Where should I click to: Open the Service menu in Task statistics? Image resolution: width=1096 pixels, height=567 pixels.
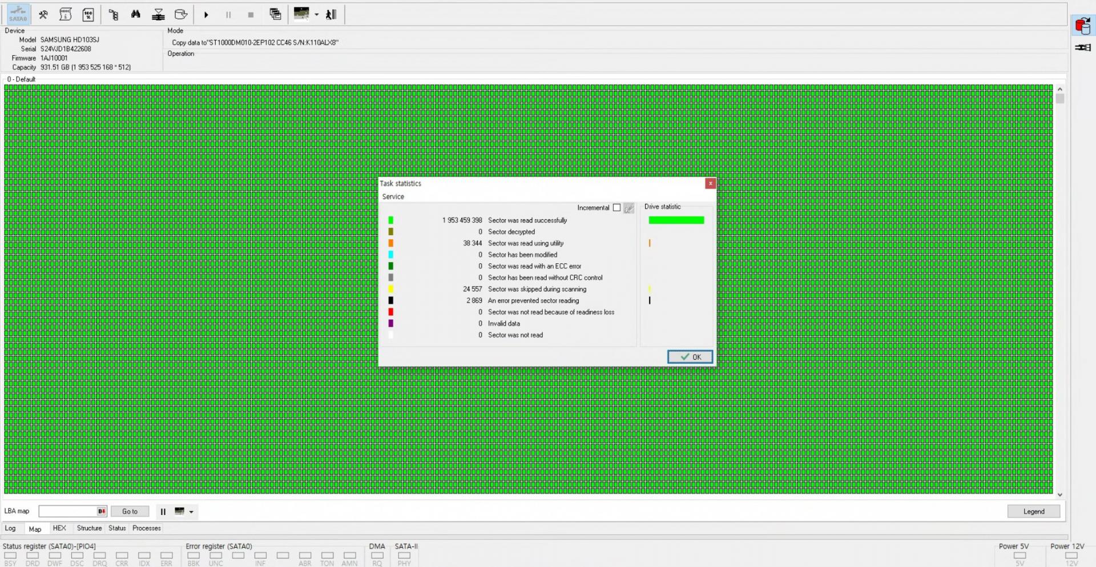pos(393,196)
